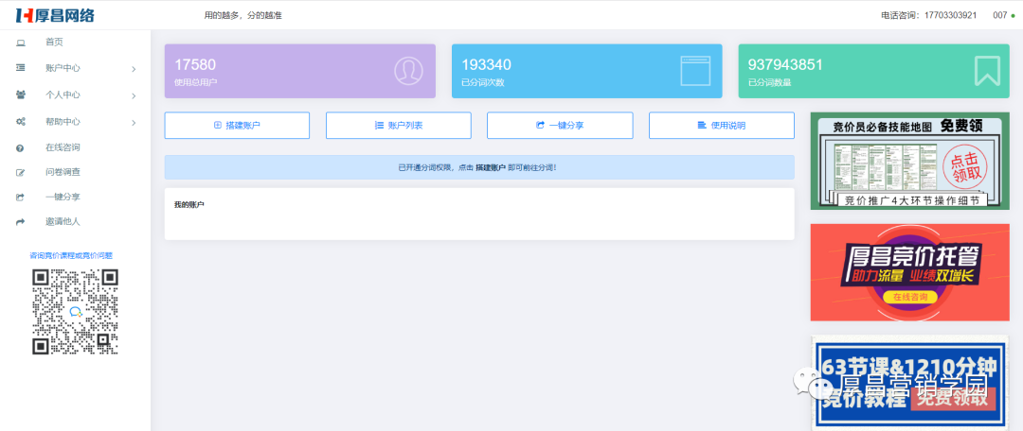Click the 使用说明 button

[722, 126]
